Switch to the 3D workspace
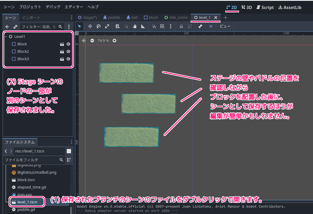 [247, 7]
